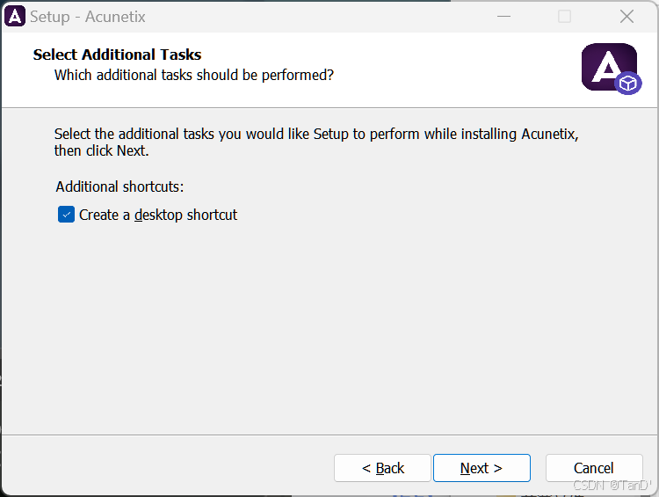659x497 pixels.
Task: Click "Which additional tasks should be performed?" subtitle
Action: [x=193, y=75]
